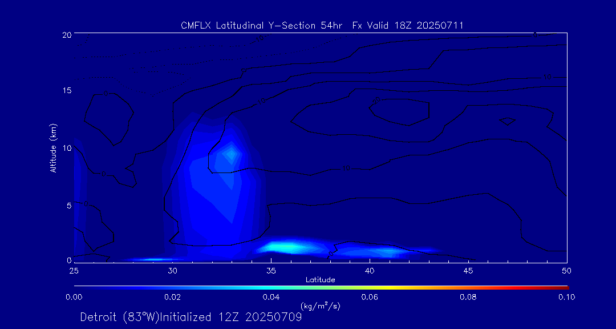Screen dimensions: 616x329
Task: Select the y-axis tick label 15
Action: [66, 90]
